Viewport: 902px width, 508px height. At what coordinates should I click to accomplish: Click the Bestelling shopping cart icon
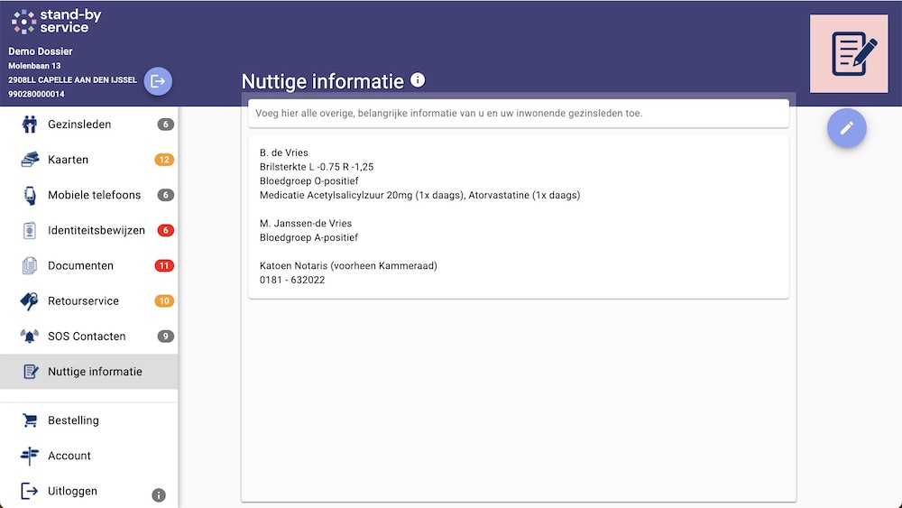coord(30,420)
